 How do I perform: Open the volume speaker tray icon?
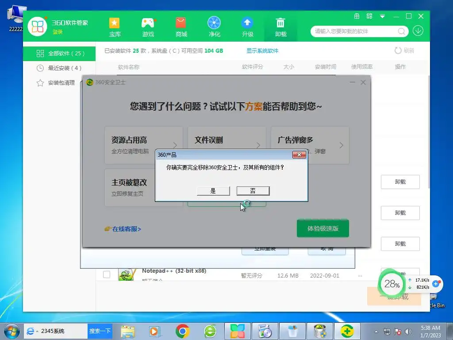pos(408,332)
